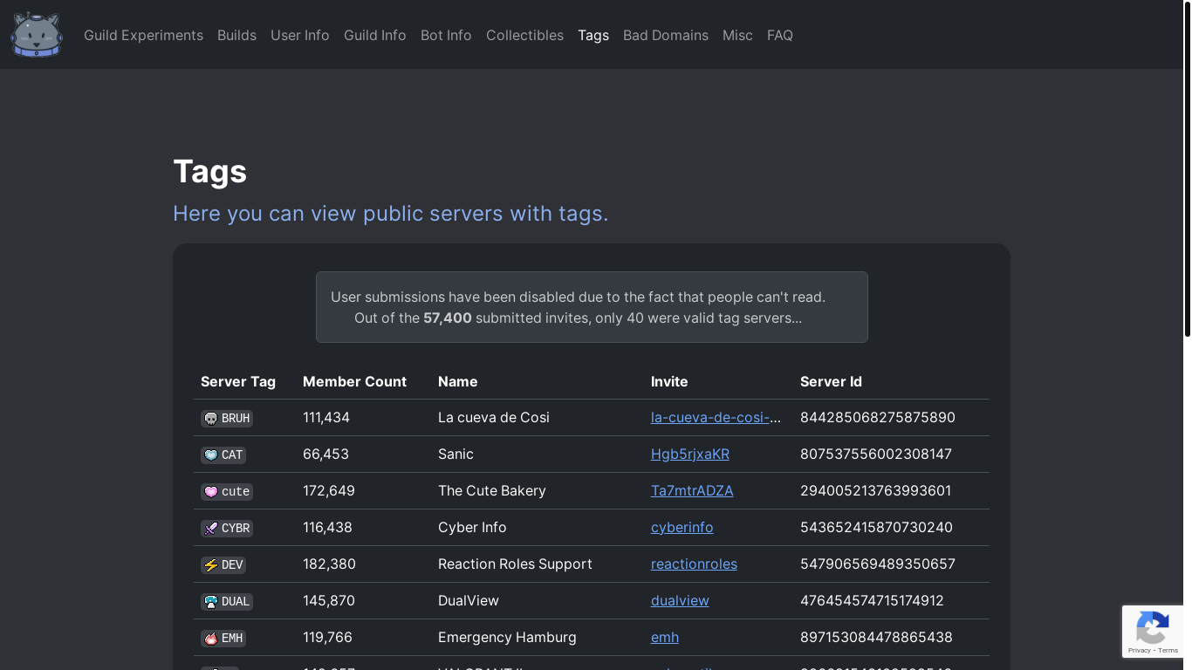1192x670 pixels.
Task: Open the Builds navigation item
Action: coord(236,35)
